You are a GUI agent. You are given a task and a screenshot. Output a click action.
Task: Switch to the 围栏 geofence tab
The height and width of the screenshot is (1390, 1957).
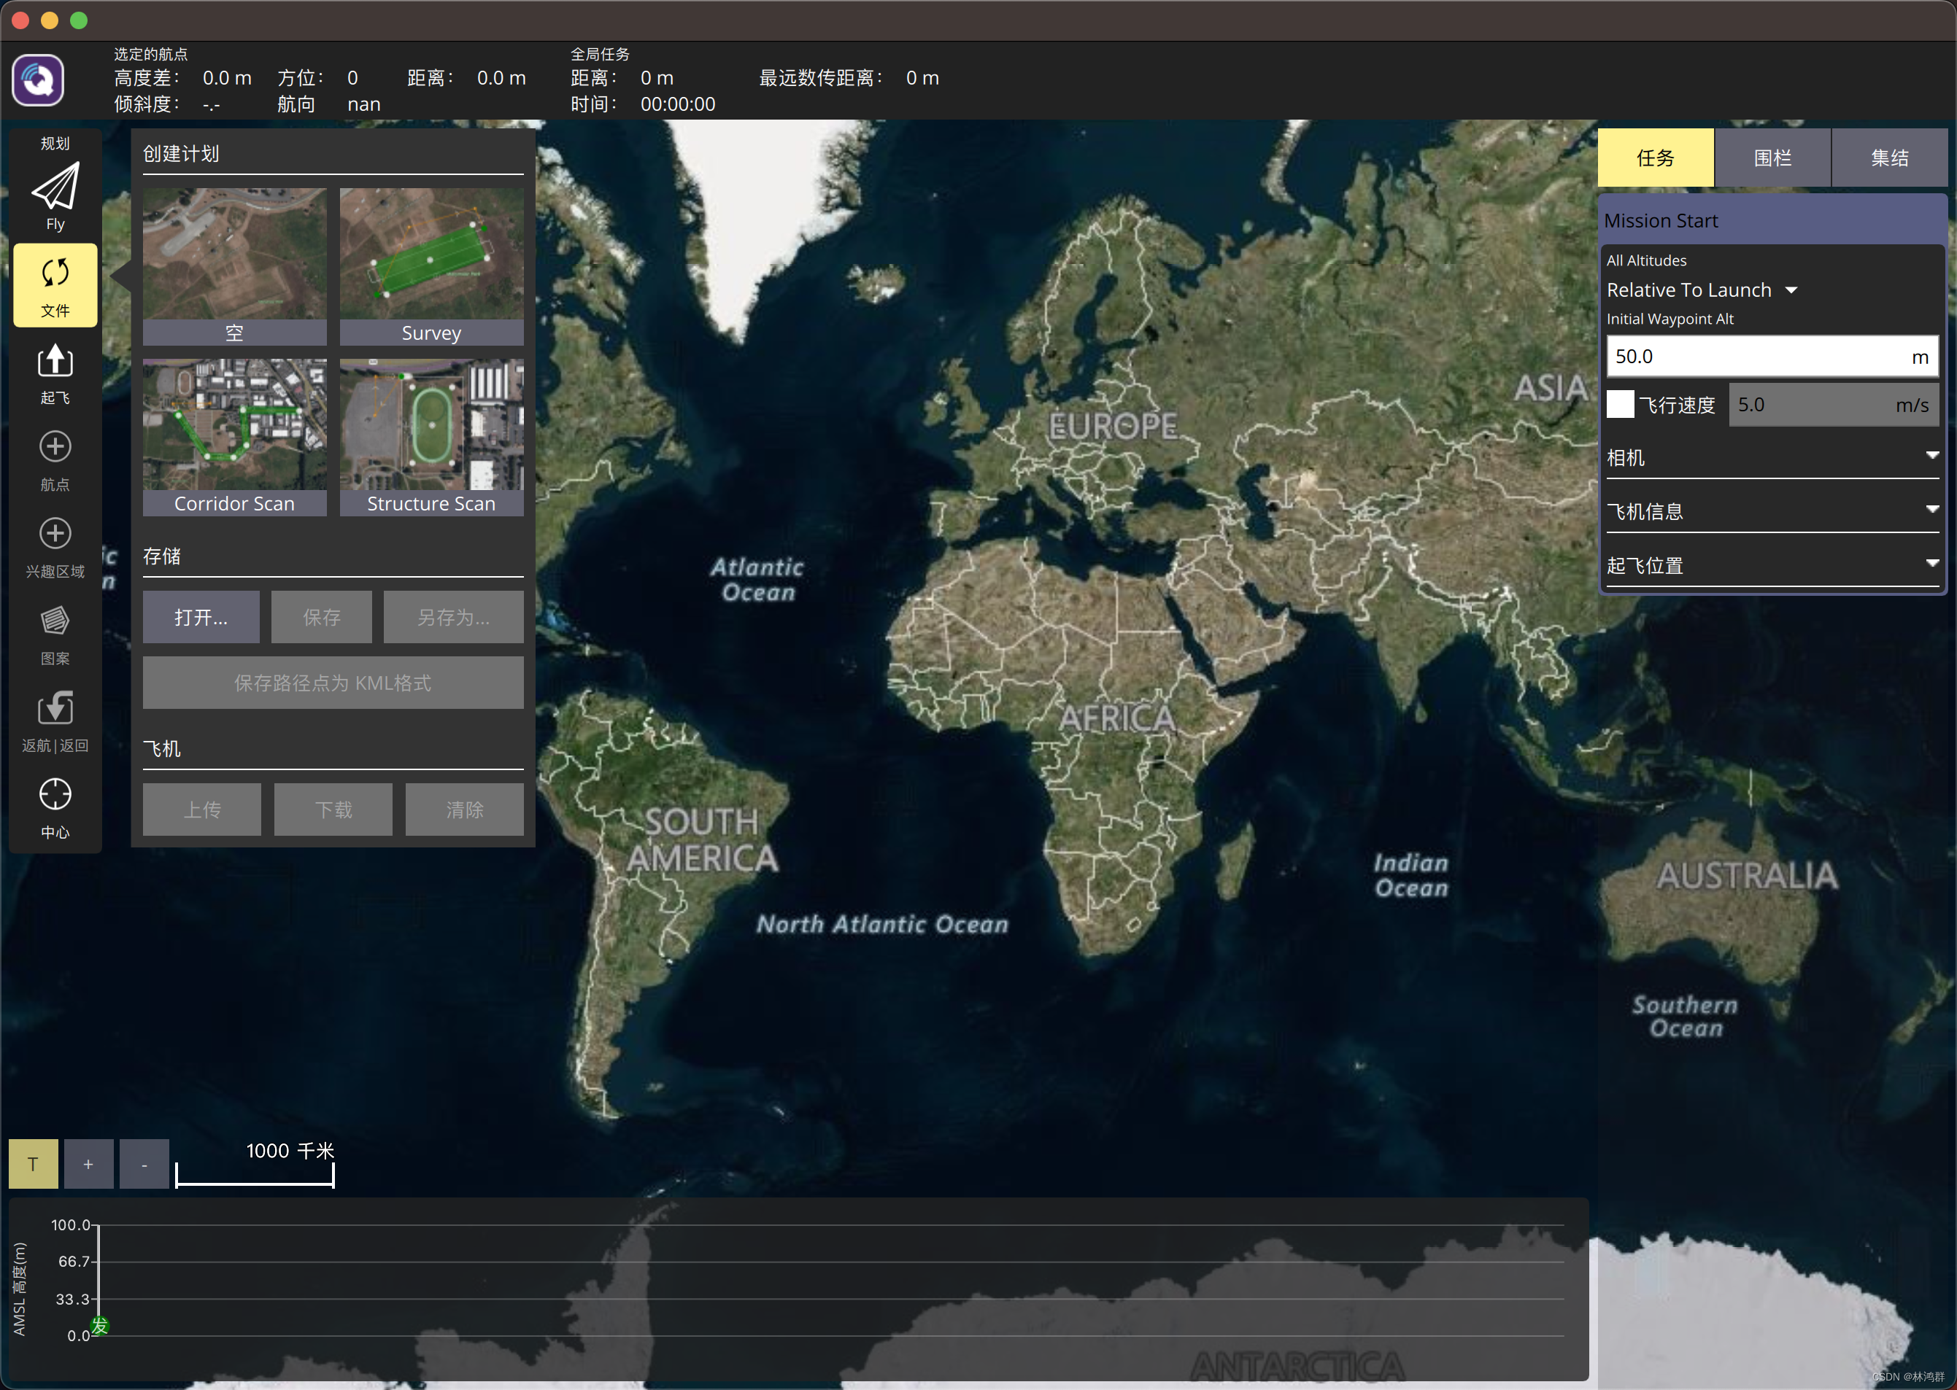point(1773,158)
